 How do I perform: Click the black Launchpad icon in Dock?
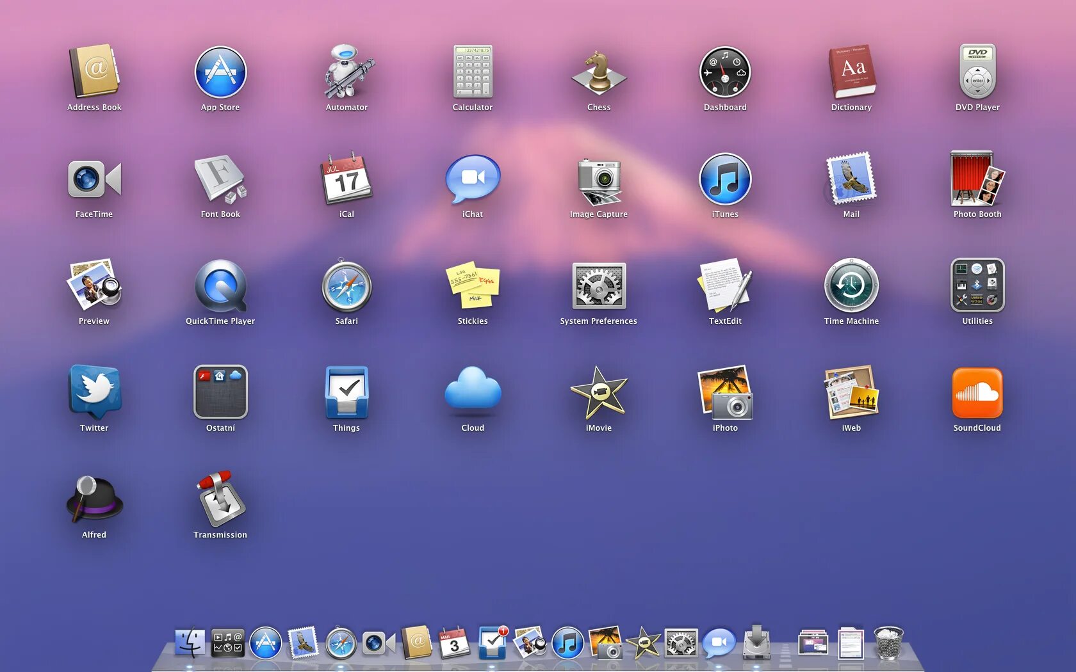[x=227, y=643]
